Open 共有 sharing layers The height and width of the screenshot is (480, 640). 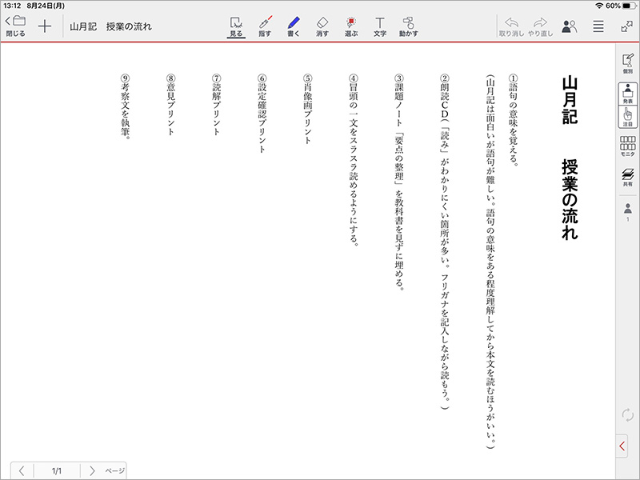pyautogui.click(x=628, y=177)
